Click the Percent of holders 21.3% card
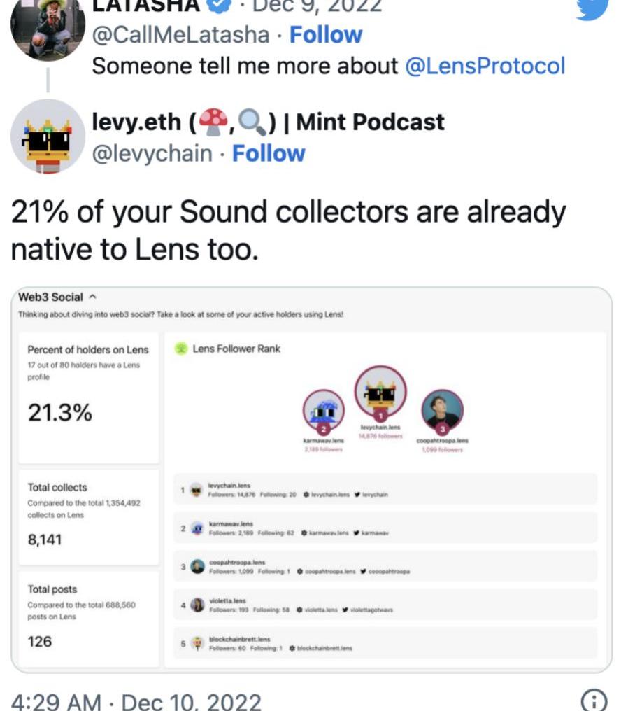Screen dimensions: 621x711 click(88, 397)
